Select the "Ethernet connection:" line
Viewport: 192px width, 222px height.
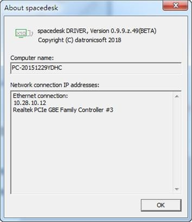pos(41,96)
